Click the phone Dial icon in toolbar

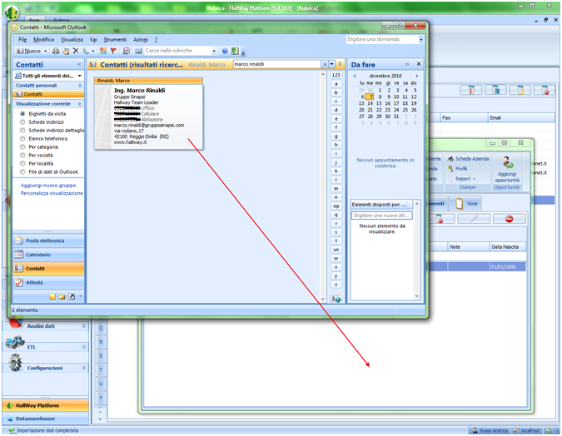click(x=85, y=51)
